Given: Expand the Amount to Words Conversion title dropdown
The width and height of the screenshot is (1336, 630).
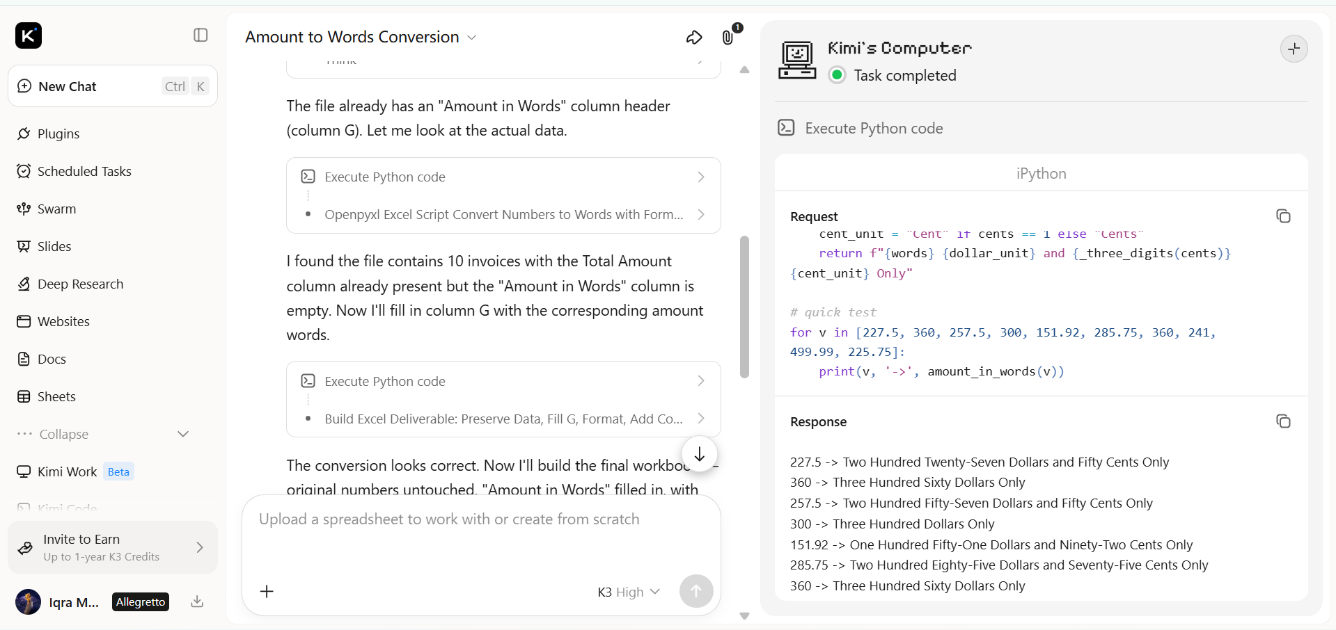Looking at the screenshot, I should 471,38.
